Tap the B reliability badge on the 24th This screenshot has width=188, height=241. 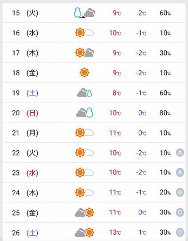tap(180, 192)
